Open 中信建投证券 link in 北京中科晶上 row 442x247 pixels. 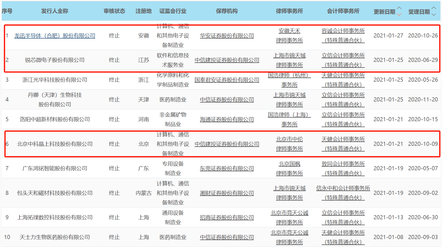[x=227, y=144]
